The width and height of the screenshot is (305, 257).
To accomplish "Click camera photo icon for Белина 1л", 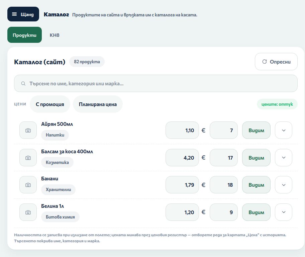I will (x=28, y=212).
